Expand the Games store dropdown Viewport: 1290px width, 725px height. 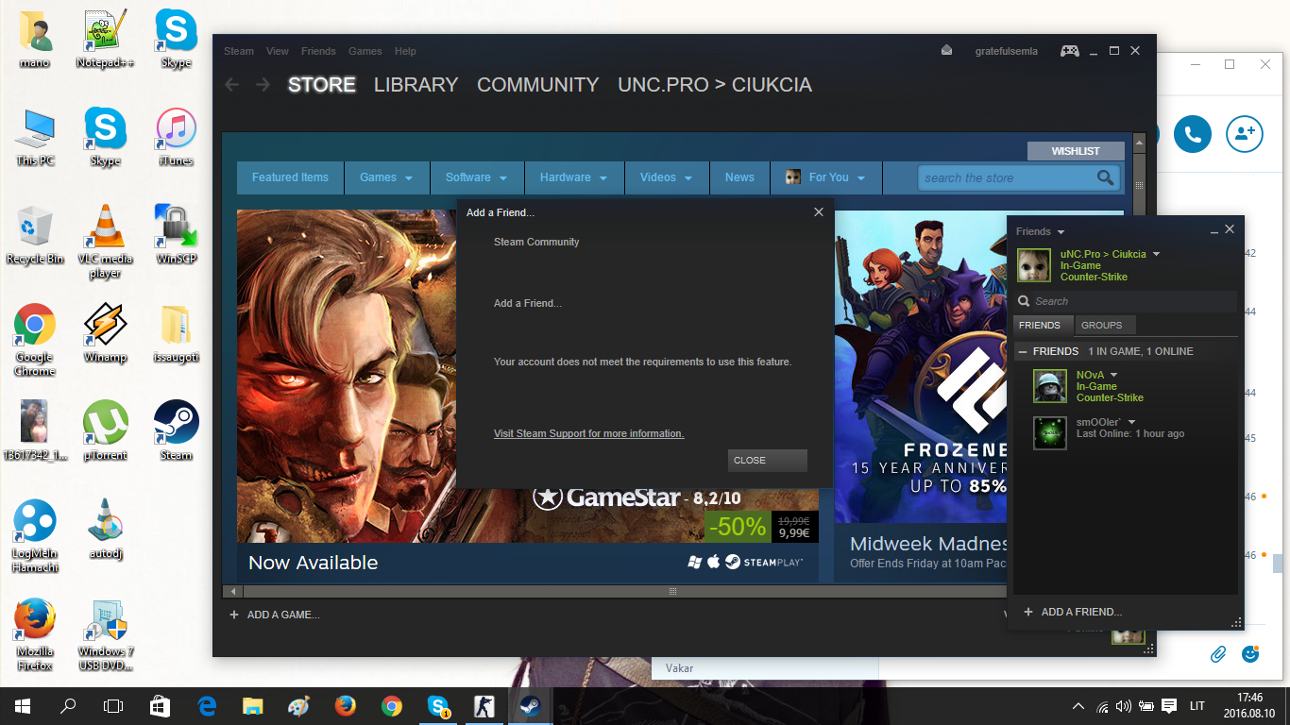(386, 177)
